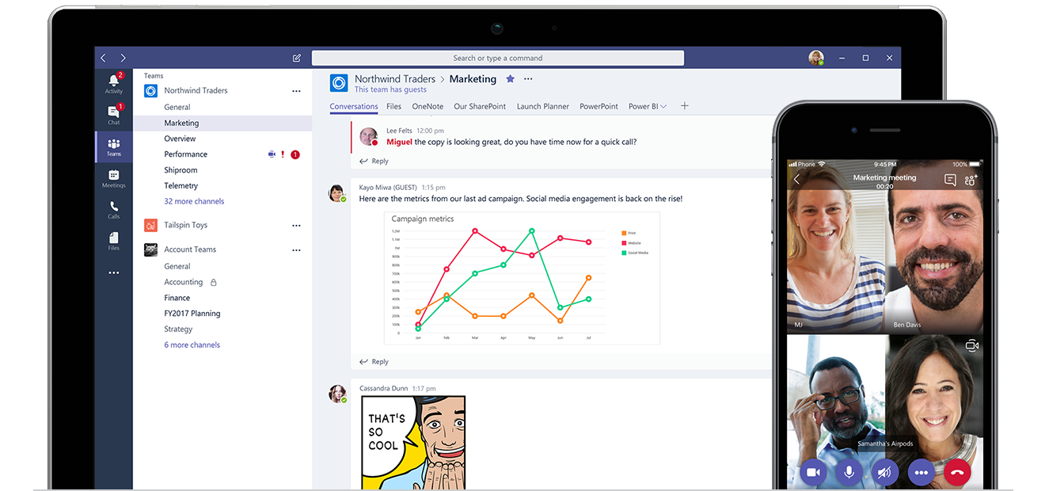Select the FY2017 Planning channel

coord(192,314)
